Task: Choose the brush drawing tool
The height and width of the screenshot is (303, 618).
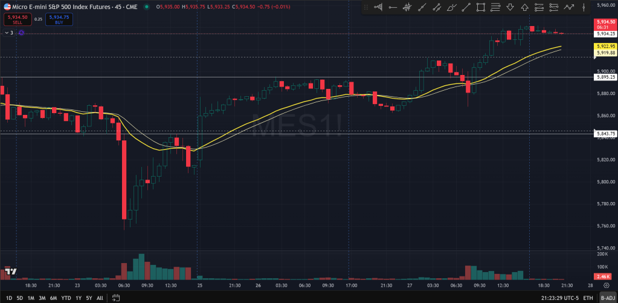Action: point(451,7)
